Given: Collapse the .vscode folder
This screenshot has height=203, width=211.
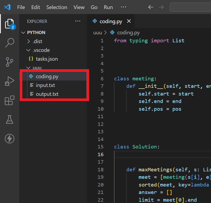Looking at the screenshot, I should (x=41, y=50).
